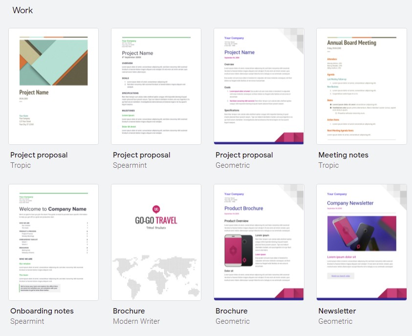
Task: Click the 'Newsletter' title label
Action: coord(337,311)
